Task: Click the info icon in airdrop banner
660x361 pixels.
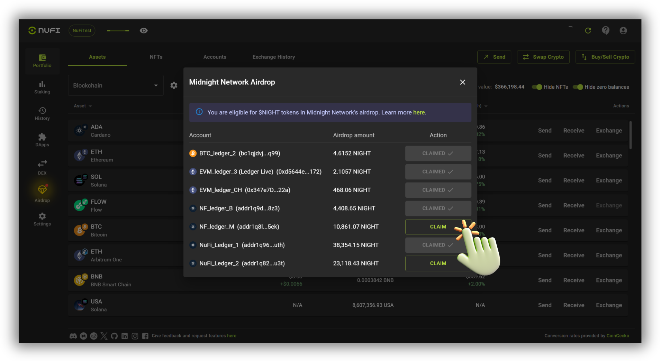Action: (199, 112)
